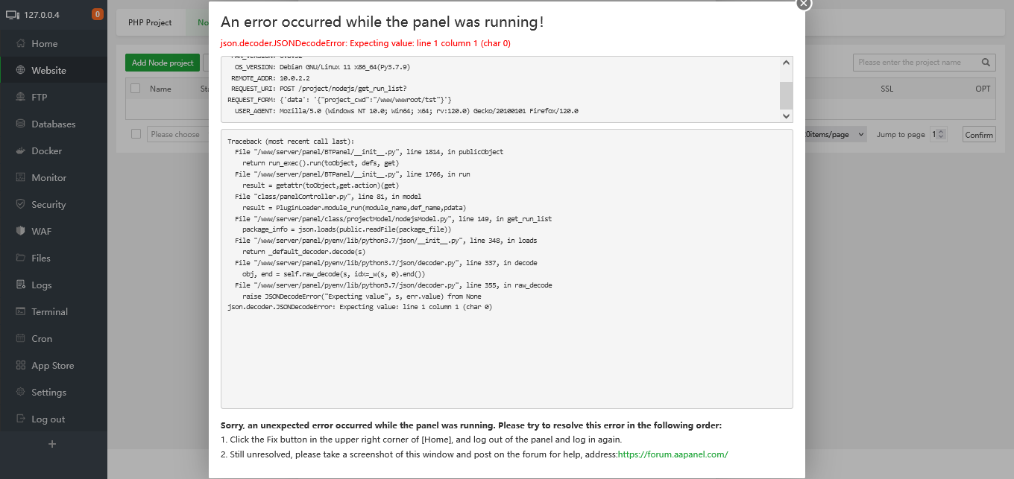The image size is (1014, 479).
Task: Open the forum.aapanel.com link
Action: 673,454
